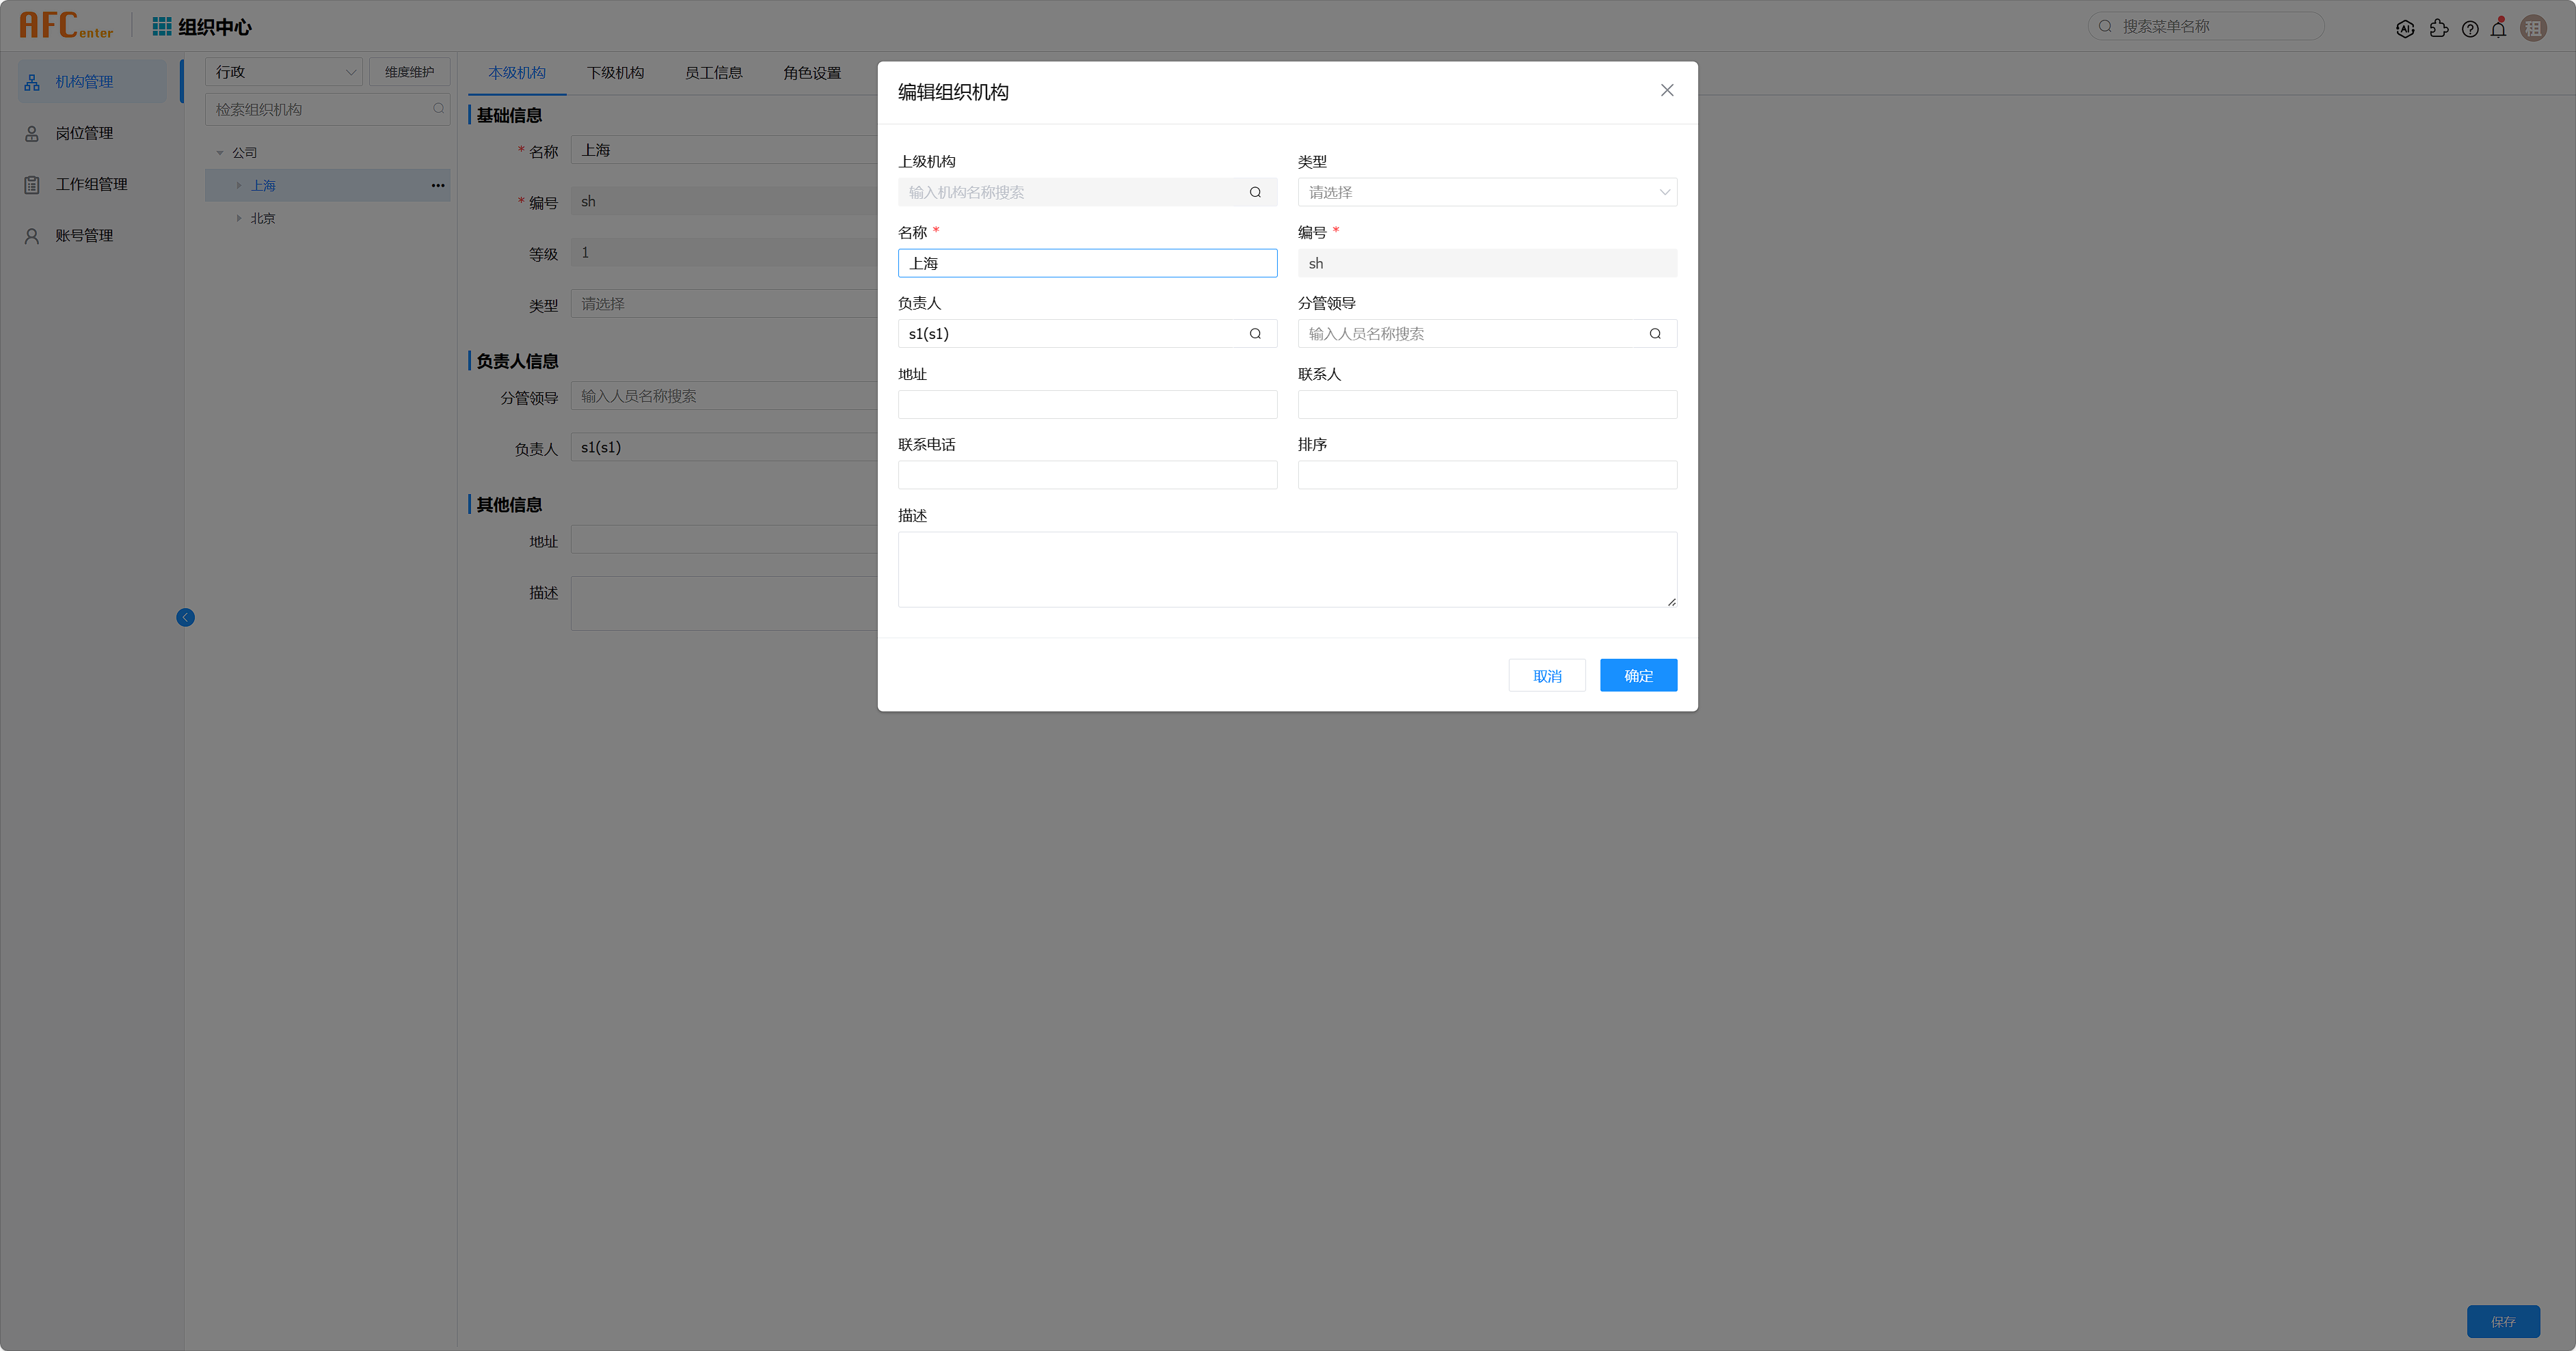The image size is (2576, 1351).
Task: Open the 类型 dropdown in dialog
Action: [1486, 193]
